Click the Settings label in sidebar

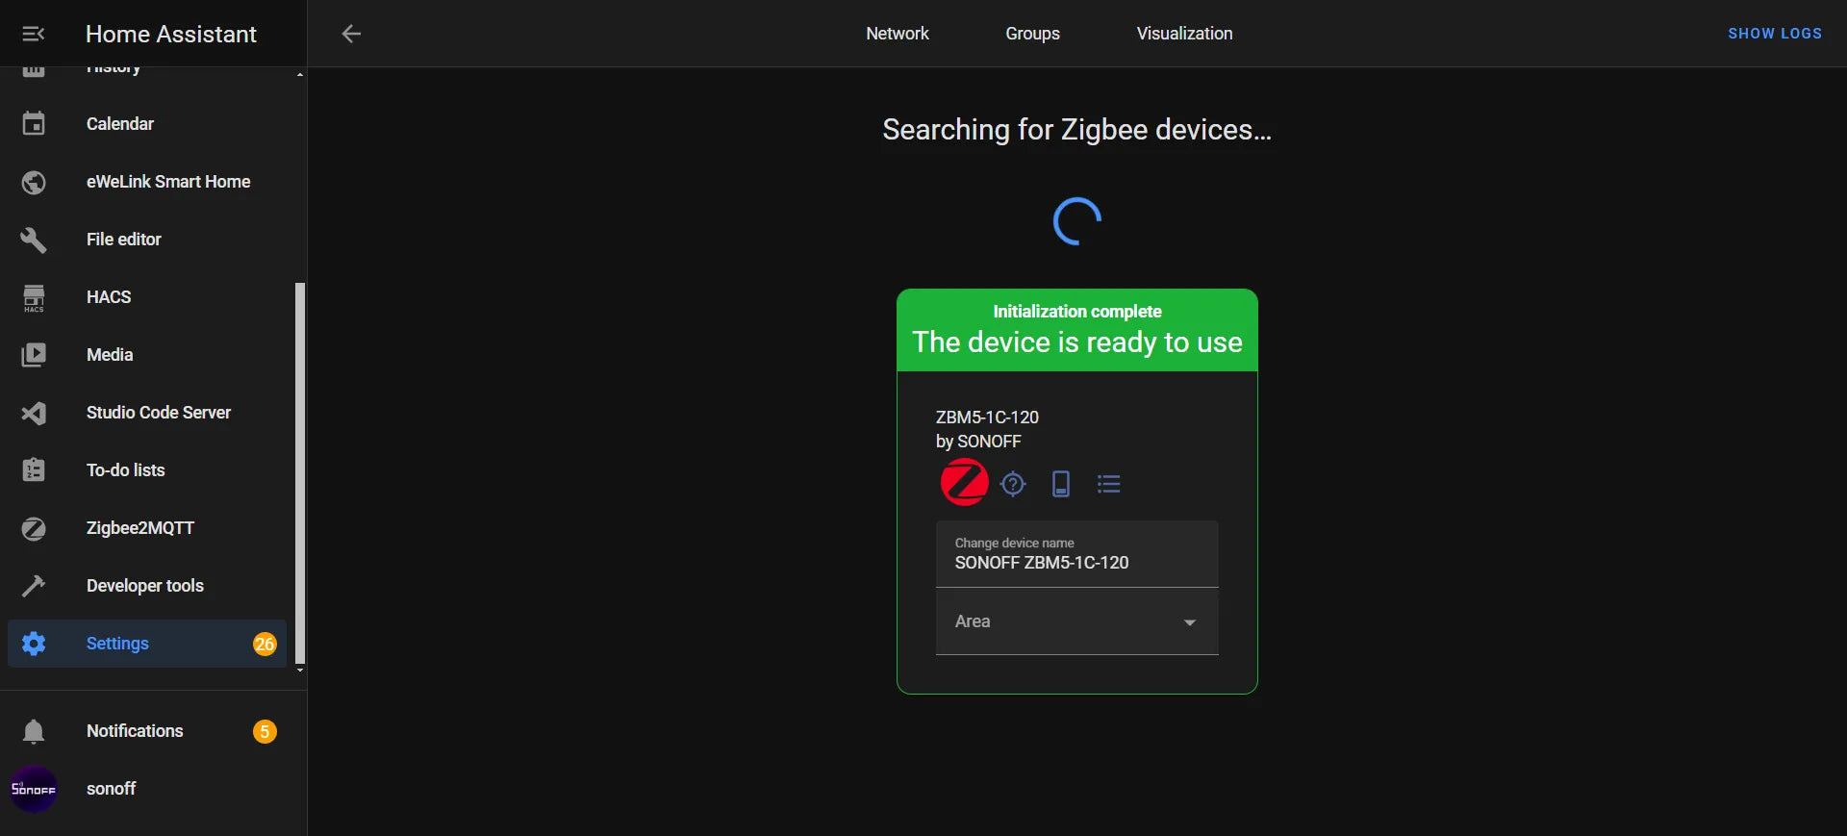[117, 644]
